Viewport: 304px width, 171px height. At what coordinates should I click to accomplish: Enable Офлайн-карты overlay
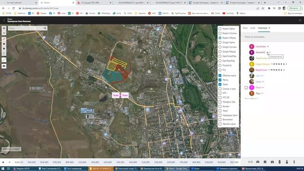220,124
